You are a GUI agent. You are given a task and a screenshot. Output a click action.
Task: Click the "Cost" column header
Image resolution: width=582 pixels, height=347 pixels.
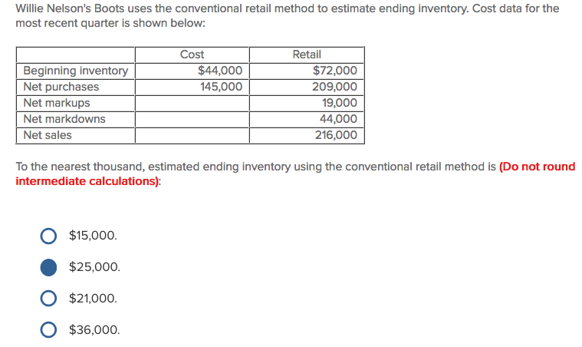[192, 55]
